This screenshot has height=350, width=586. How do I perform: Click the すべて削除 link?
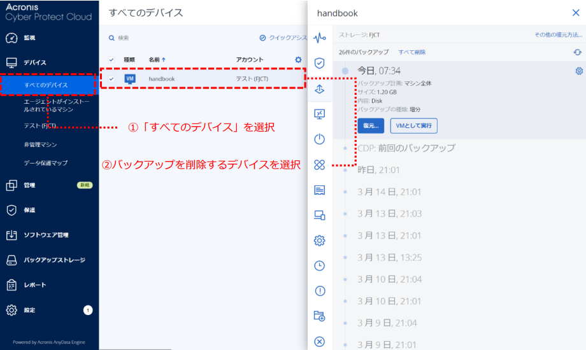coord(411,52)
